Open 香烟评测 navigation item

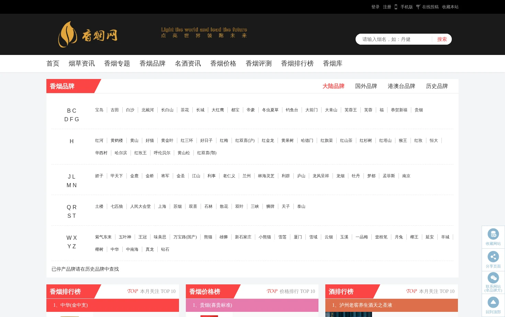tap(259, 64)
